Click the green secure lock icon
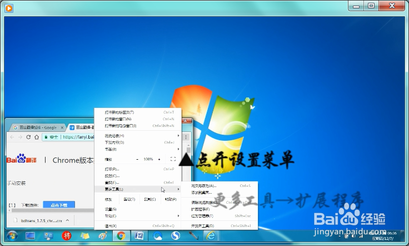 46,137
